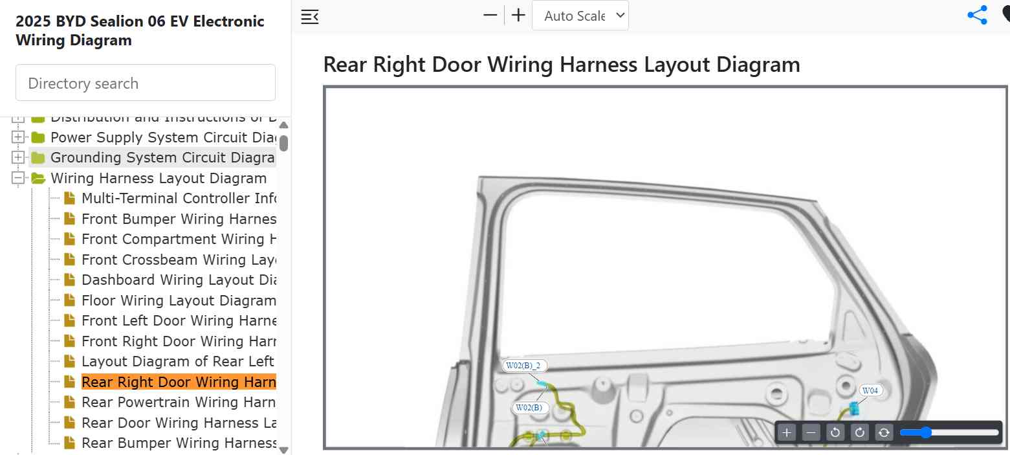Open Front Crossbeam Wiring Layout document
This screenshot has width=1010, height=455.
pyautogui.click(x=179, y=260)
